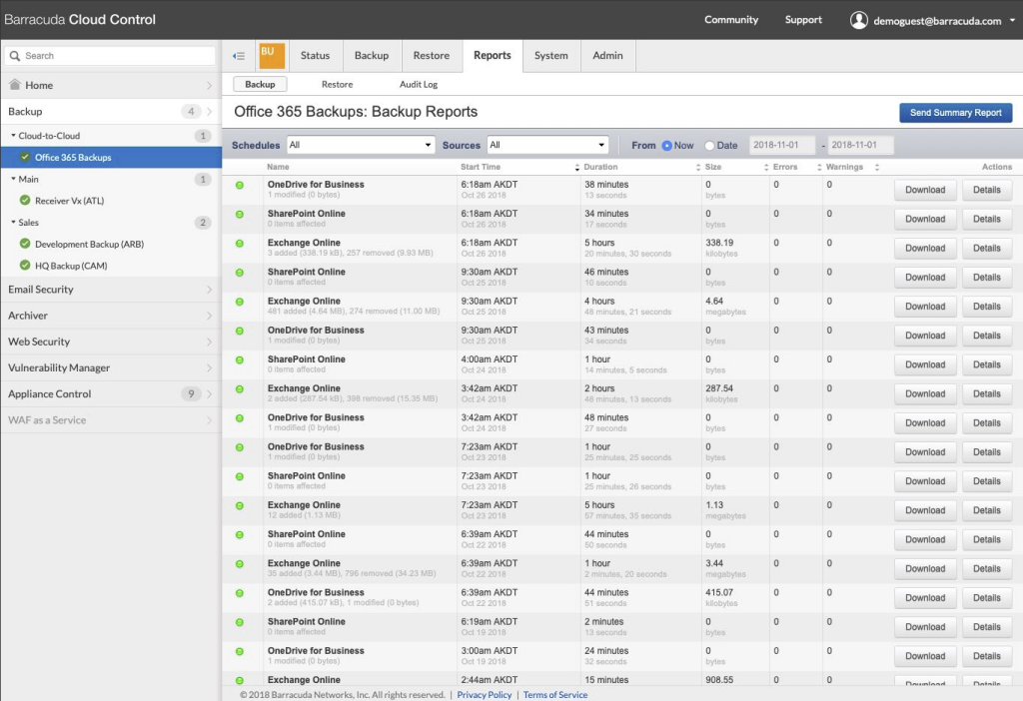Open Details for 6:19am Oct 19 SharePoint backup
This screenshot has height=701, width=1023.
tap(986, 627)
